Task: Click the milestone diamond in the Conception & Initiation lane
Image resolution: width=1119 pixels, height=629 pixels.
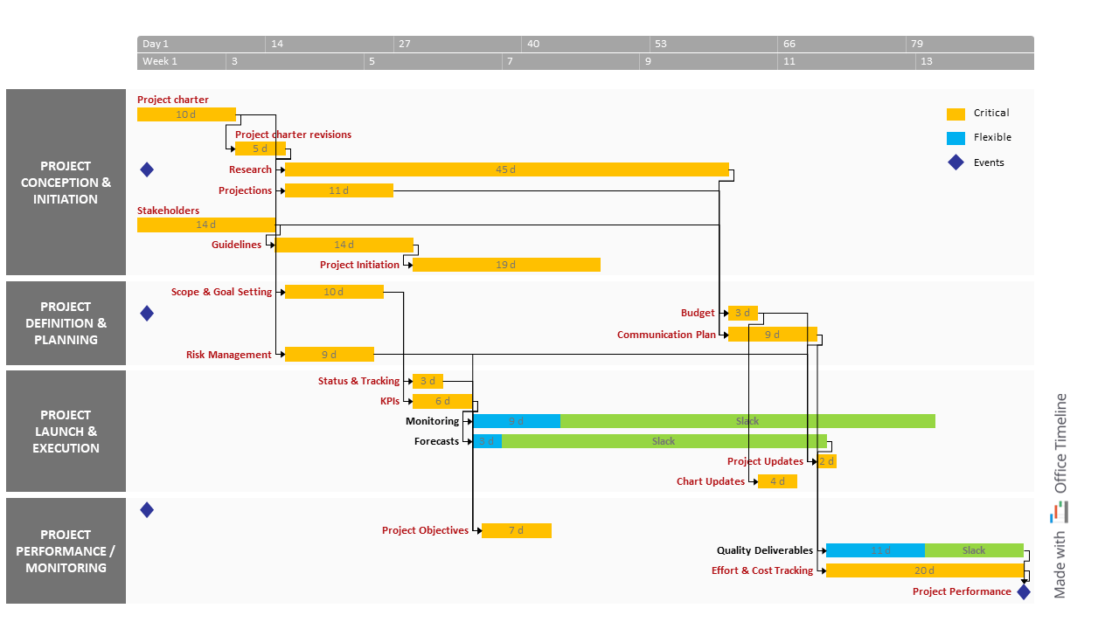Action: (x=147, y=169)
